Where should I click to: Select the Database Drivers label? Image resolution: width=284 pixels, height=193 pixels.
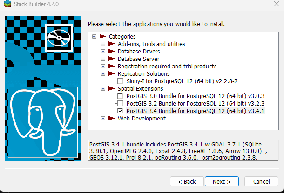point(139,51)
